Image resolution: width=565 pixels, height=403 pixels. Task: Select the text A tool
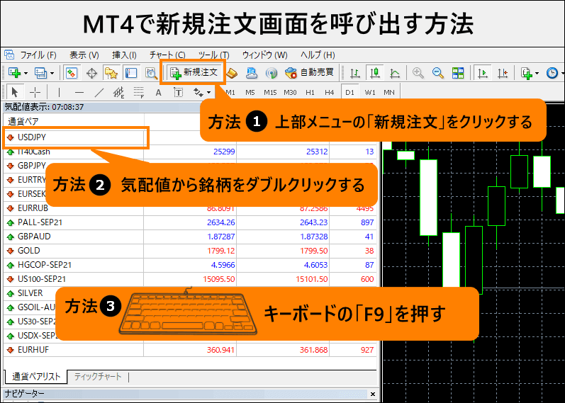click(x=158, y=93)
